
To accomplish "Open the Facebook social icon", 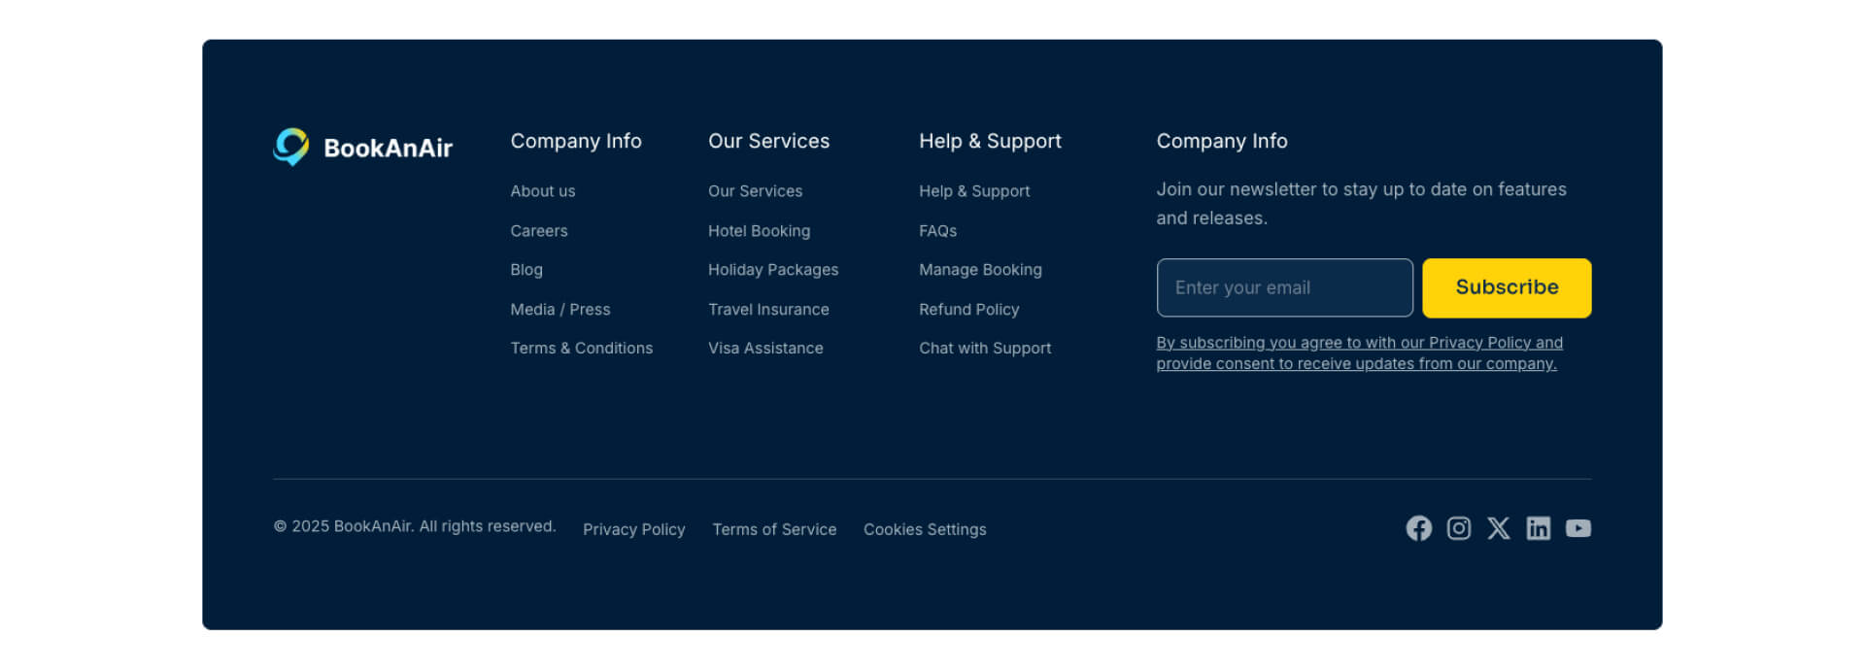I will coord(1418,528).
